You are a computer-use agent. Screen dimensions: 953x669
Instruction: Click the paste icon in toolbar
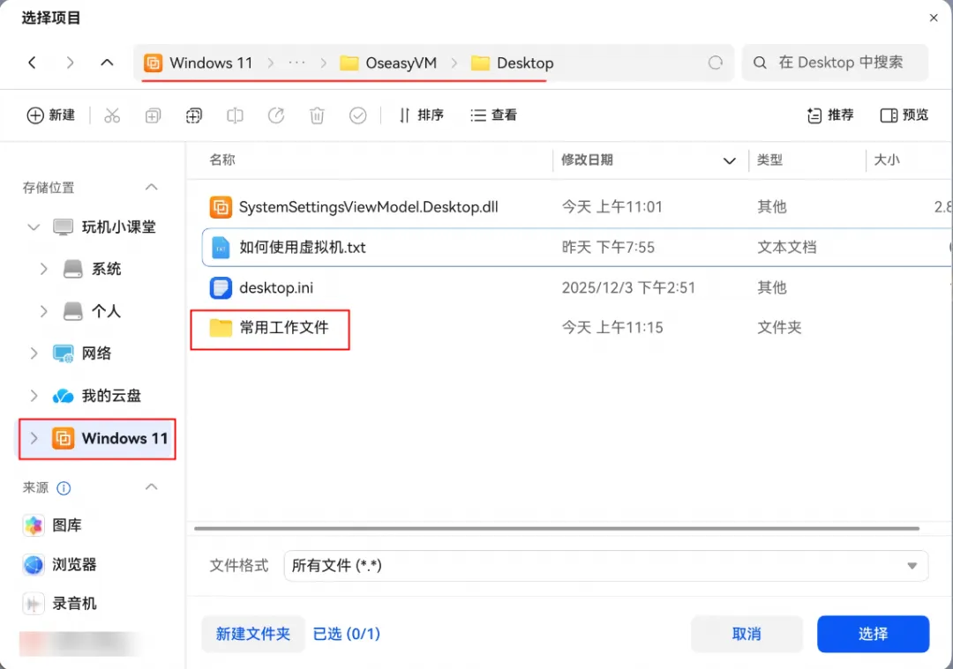pyautogui.click(x=194, y=115)
